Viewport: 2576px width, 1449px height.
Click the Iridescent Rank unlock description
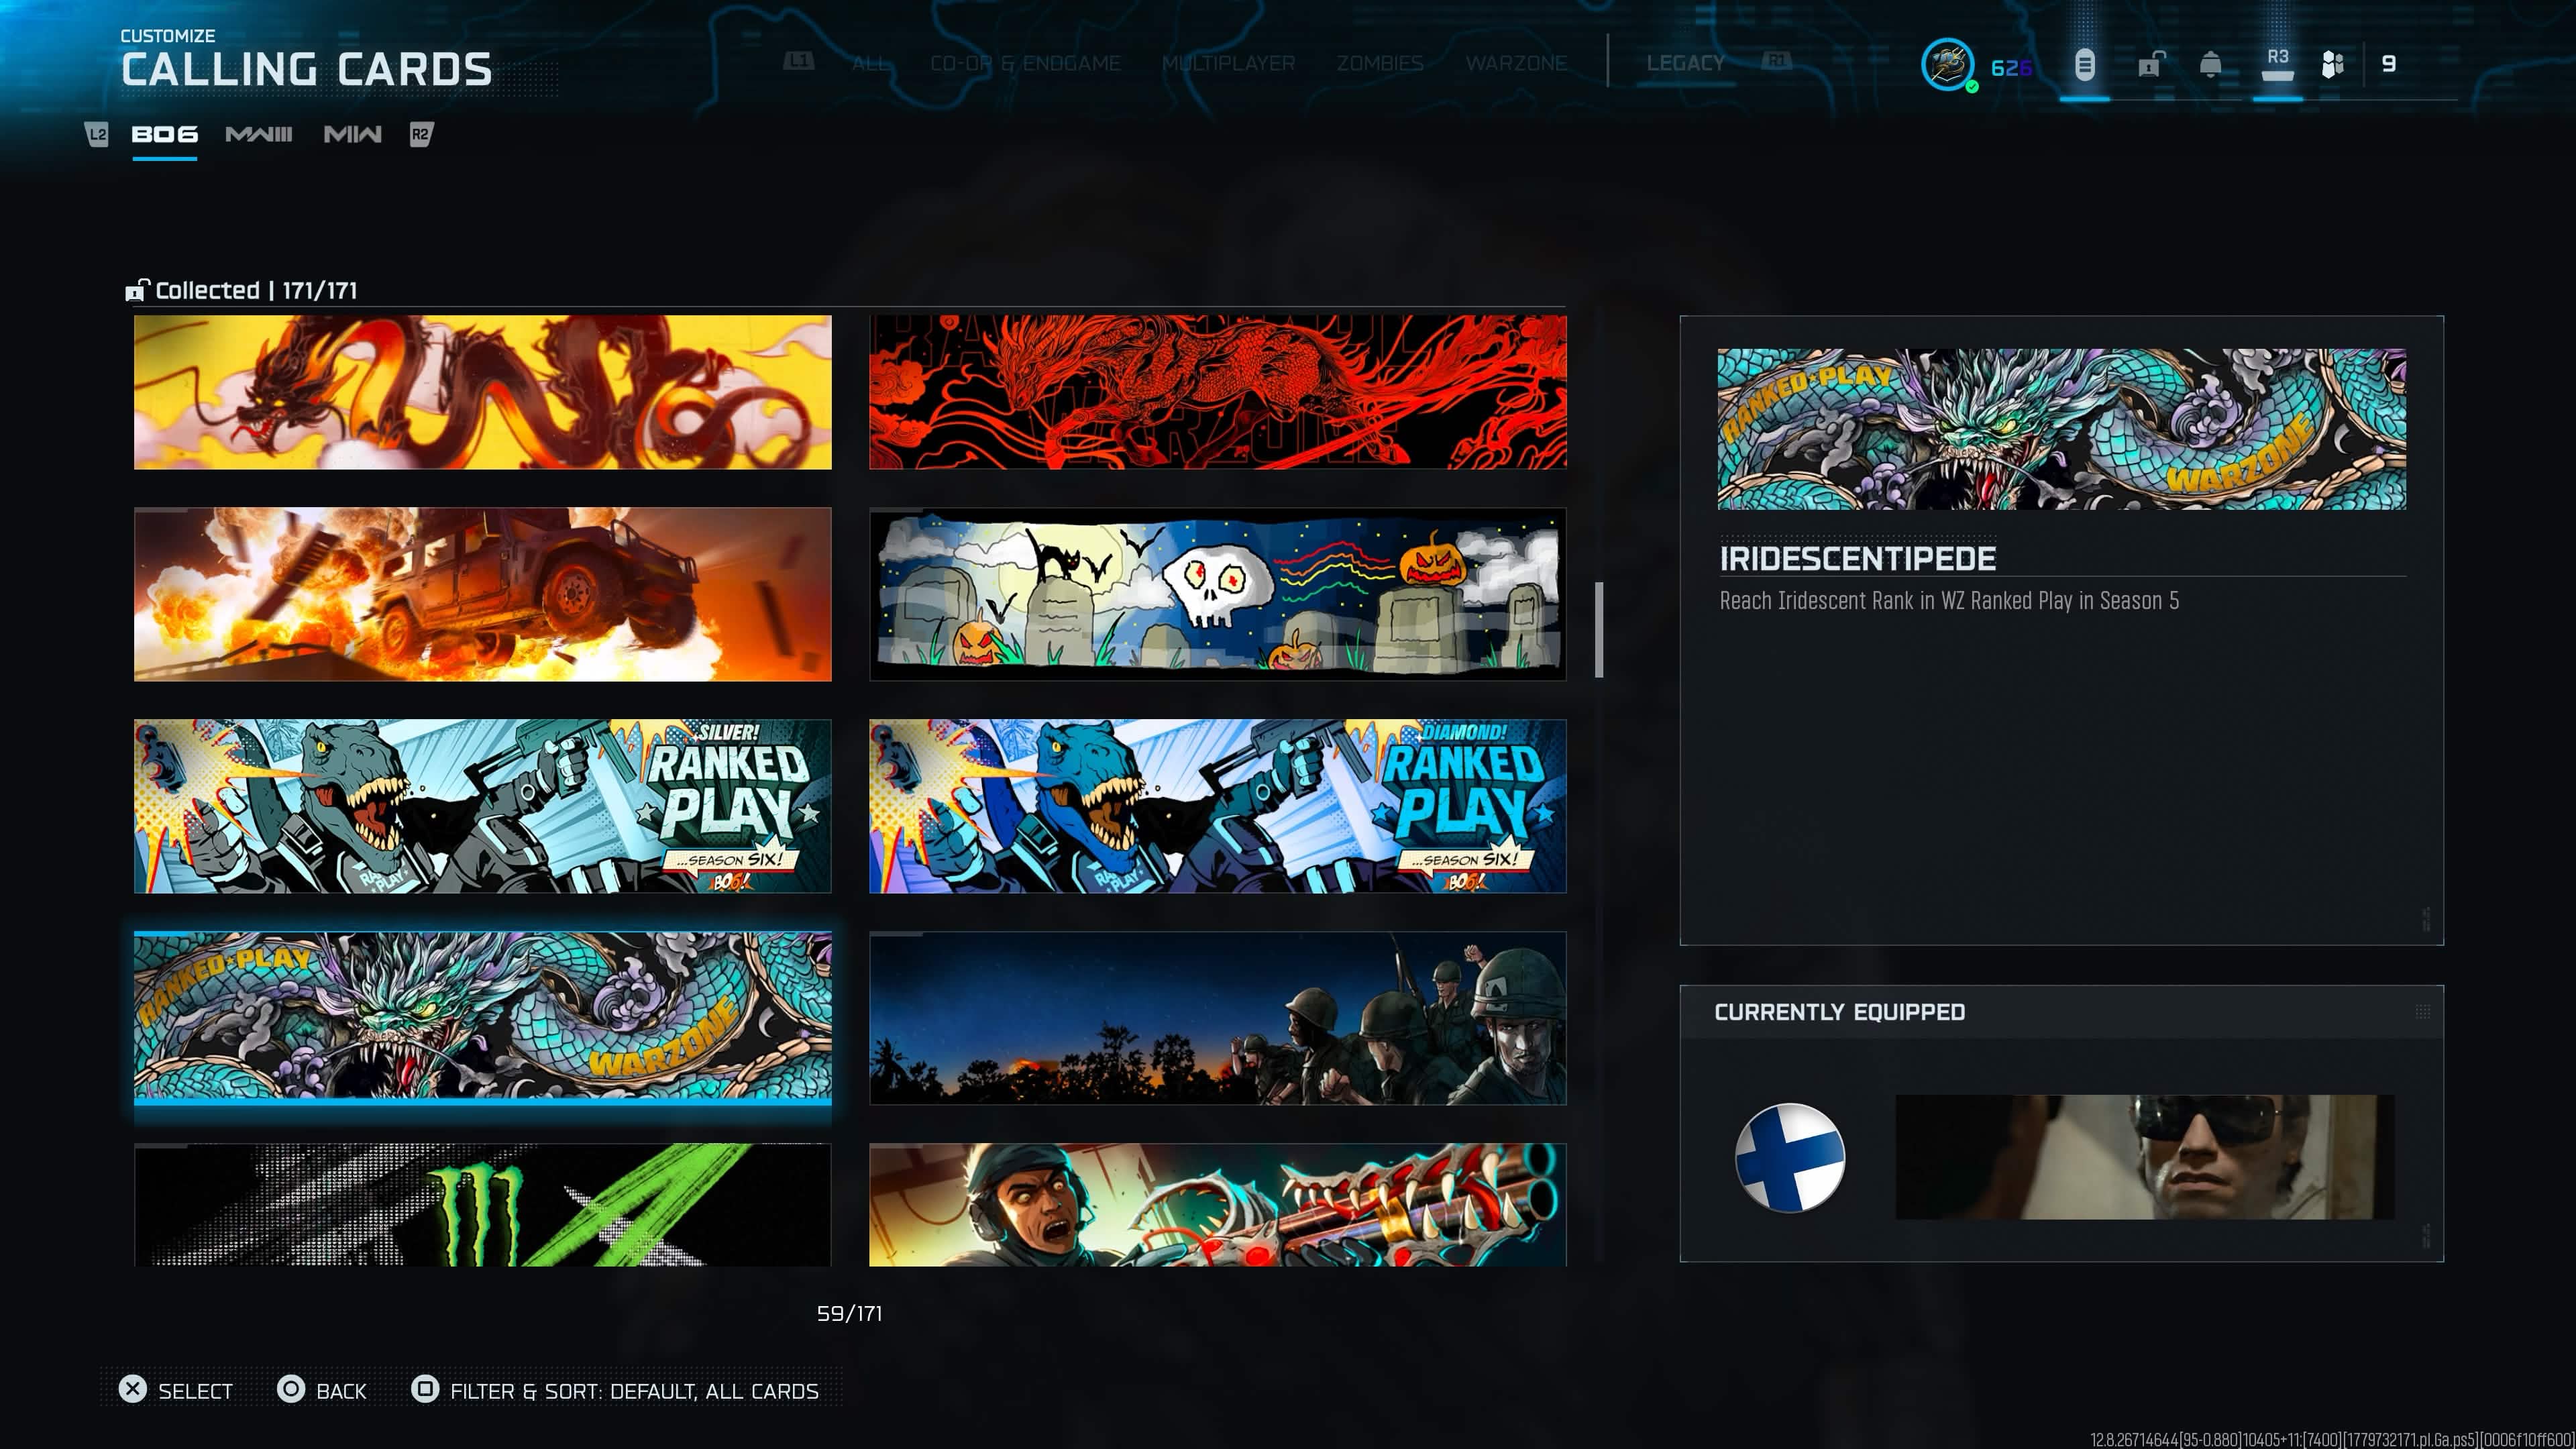(1949, 601)
